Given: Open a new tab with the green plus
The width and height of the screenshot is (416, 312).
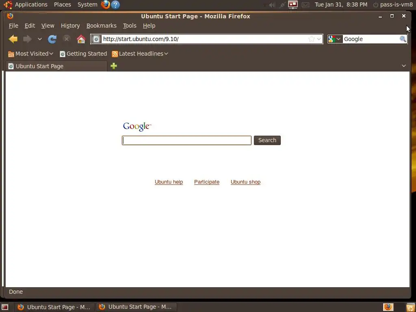Looking at the screenshot, I should [114, 66].
